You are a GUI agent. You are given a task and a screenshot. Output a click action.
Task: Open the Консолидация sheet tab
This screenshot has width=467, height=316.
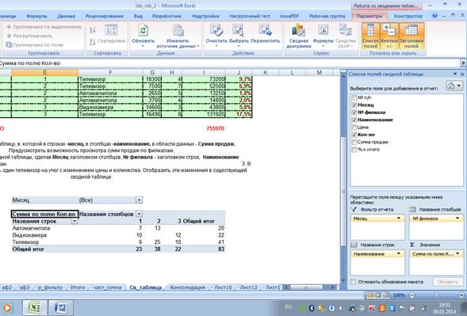click(187, 287)
